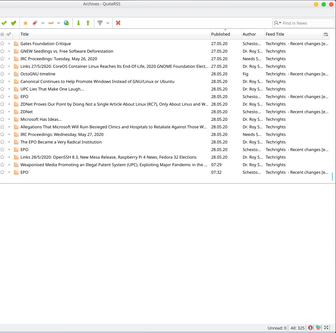Minimize the QuiteRSS window, yellow button
This screenshot has width=336, height=333.
point(316,4)
